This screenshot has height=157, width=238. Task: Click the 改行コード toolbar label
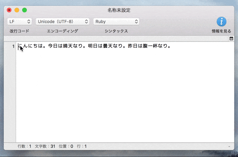pos(19,31)
